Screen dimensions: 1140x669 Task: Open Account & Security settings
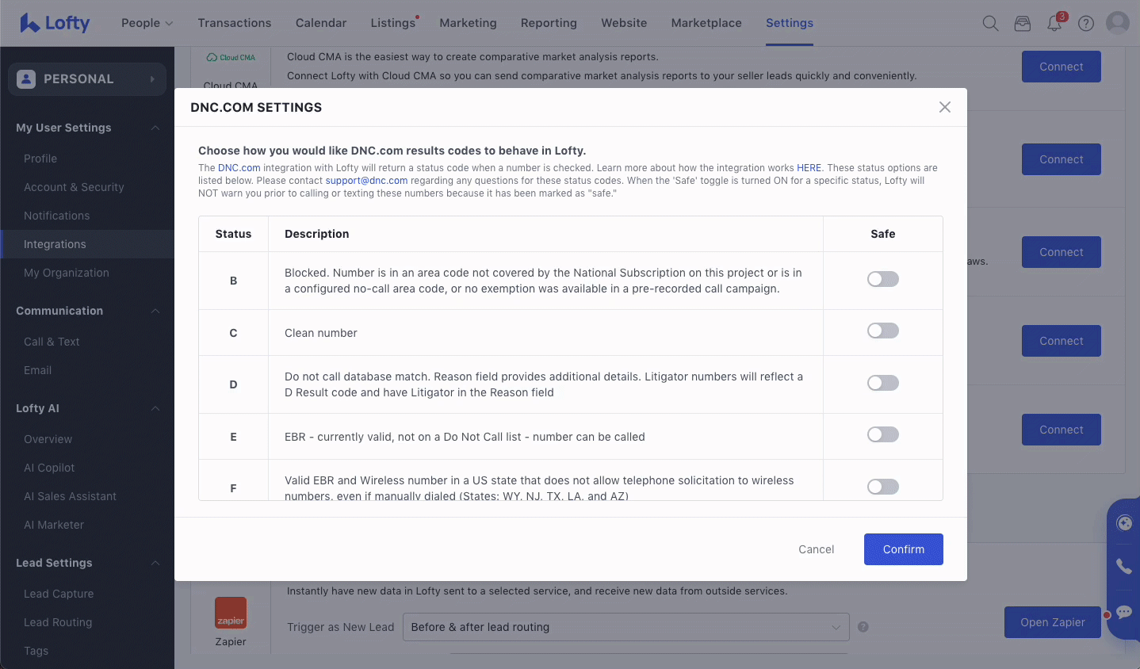(x=74, y=187)
